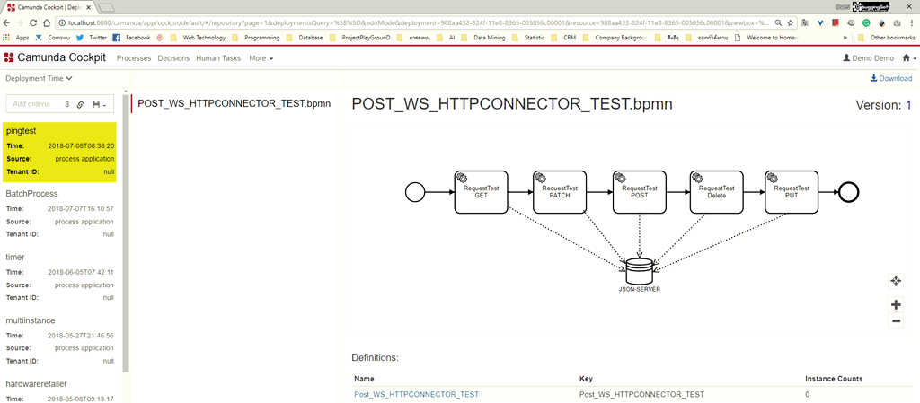
Task: Open the Processes menu
Action: pyautogui.click(x=134, y=58)
